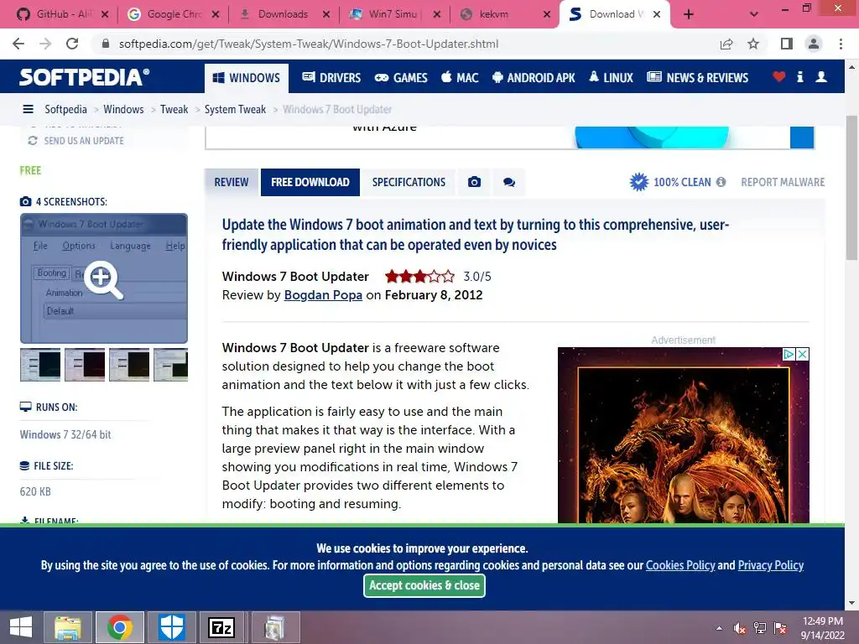The width and height of the screenshot is (859, 644).
Task: Click the Softpedia logo
Action: point(85,77)
